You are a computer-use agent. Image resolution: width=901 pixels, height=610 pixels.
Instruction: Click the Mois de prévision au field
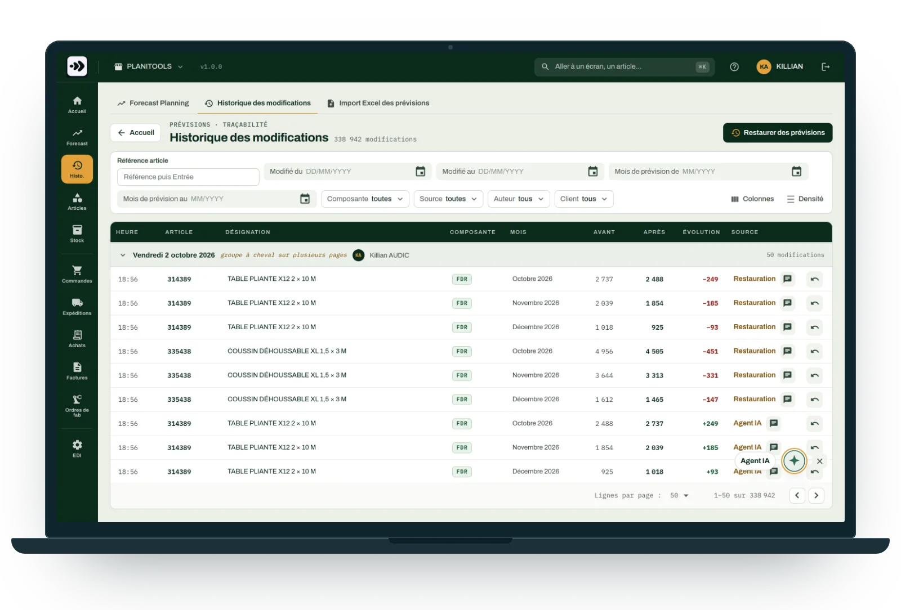click(x=217, y=199)
